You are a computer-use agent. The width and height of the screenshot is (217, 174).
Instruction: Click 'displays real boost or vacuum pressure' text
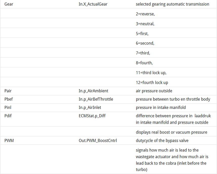pos(171,132)
